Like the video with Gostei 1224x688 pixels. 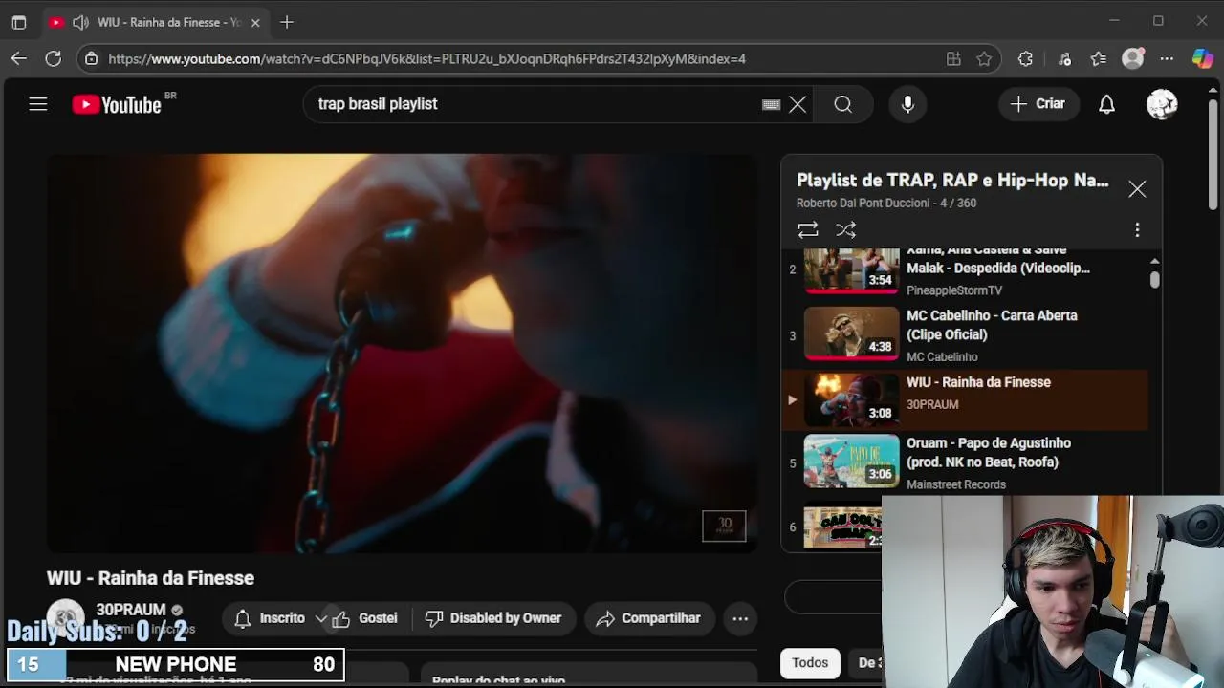point(365,618)
